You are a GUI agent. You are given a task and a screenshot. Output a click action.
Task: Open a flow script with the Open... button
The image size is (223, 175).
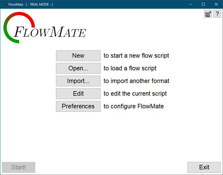[x=78, y=68]
